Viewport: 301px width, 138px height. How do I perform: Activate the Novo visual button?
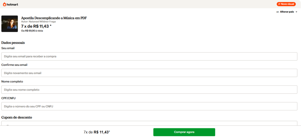tap(286, 4)
